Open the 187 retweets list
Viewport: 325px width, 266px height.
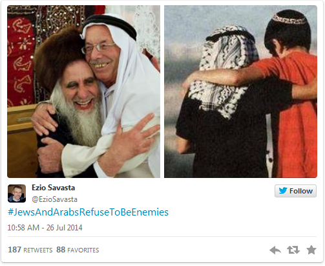coord(30,250)
